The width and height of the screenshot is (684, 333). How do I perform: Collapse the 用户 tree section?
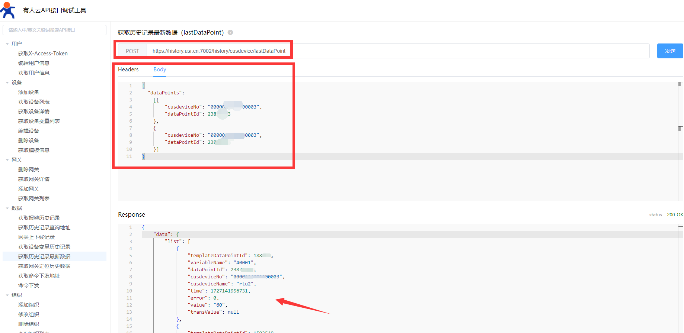[7, 44]
